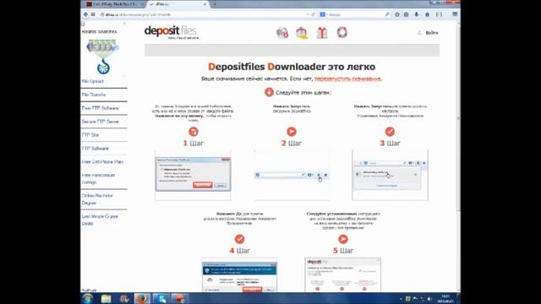541x304 pixels.
Task: Click the funnel ad image in sidebar
Action: point(103,57)
